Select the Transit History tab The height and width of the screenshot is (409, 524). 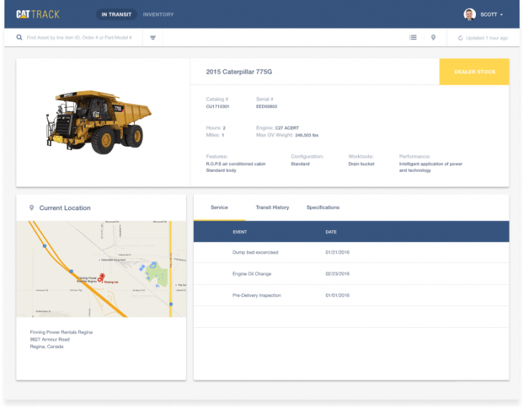point(272,208)
